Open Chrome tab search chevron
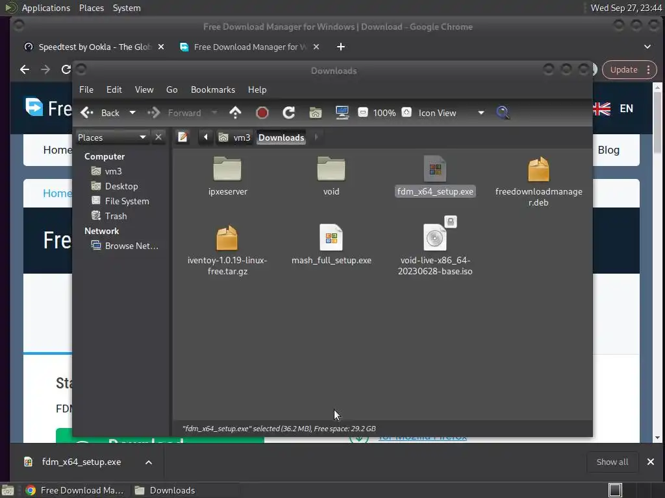Screen dimensions: 665x498 tap(647, 47)
